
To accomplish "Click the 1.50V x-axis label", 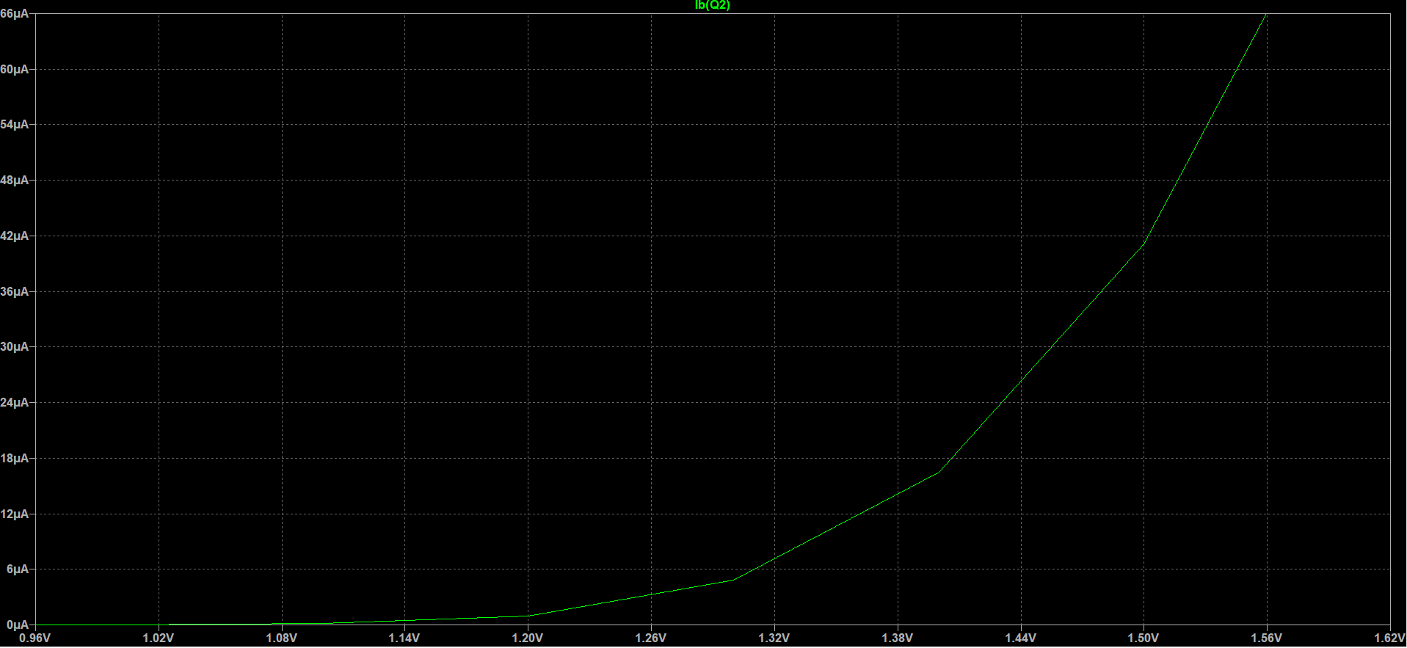I will (1144, 638).
